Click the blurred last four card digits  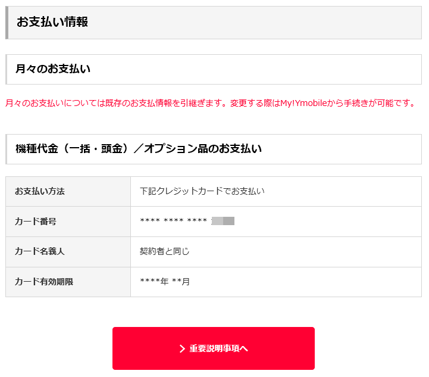(223, 221)
